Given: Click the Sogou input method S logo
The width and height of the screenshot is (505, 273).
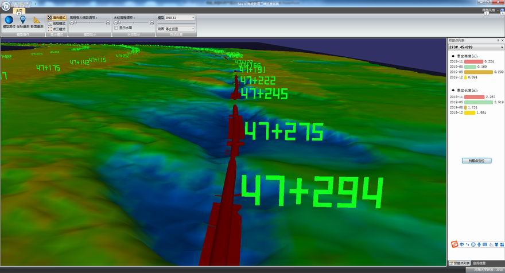Looking at the screenshot, I should [454, 244].
